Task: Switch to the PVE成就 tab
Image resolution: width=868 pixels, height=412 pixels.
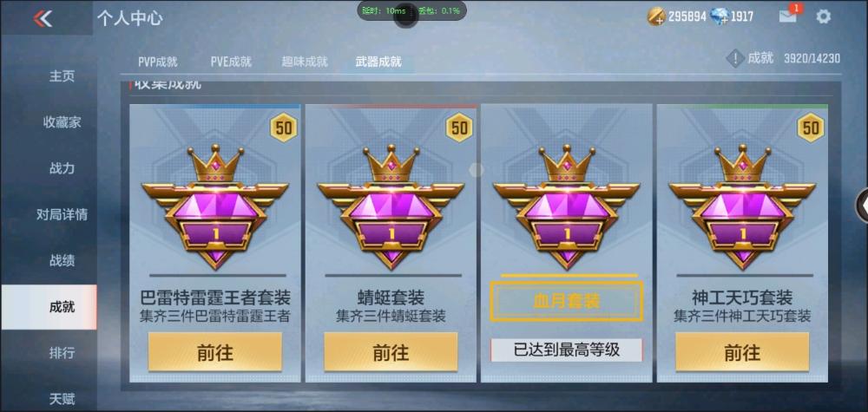Action: [231, 62]
